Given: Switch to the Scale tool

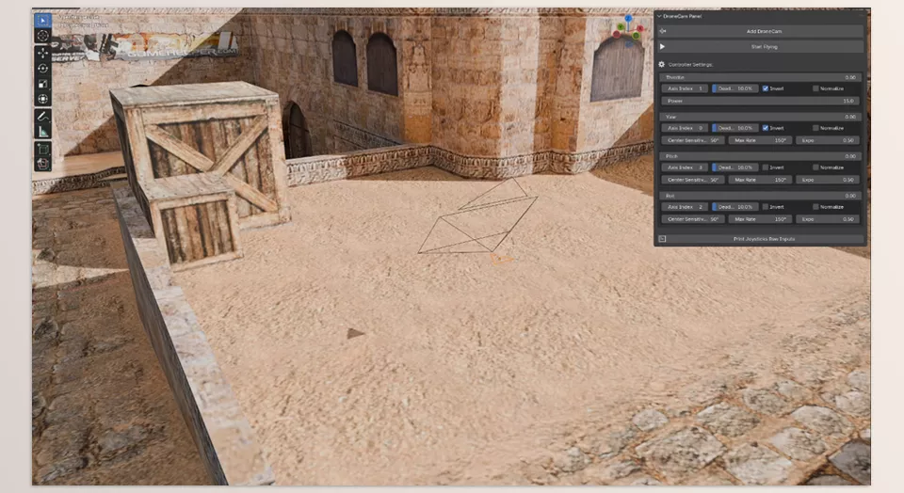Looking at the screenshot, I should 42,84.
